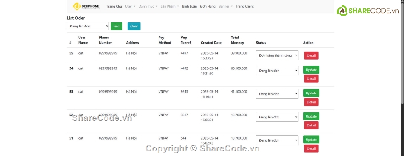404x156 pixels.
Task: Click the Status column header
Action: (x=261, y=43)
